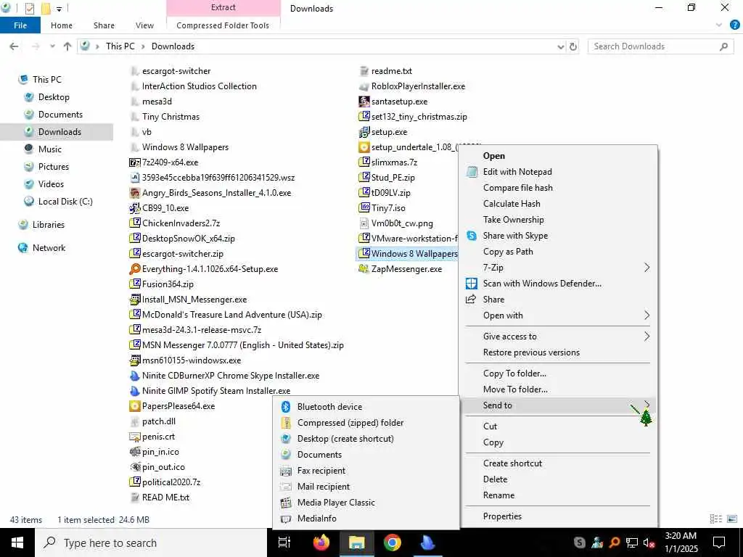The image size is (743, 557).
Task: Click the Notepad icon beside Edit with Notepad
Action: click(472, 172)
